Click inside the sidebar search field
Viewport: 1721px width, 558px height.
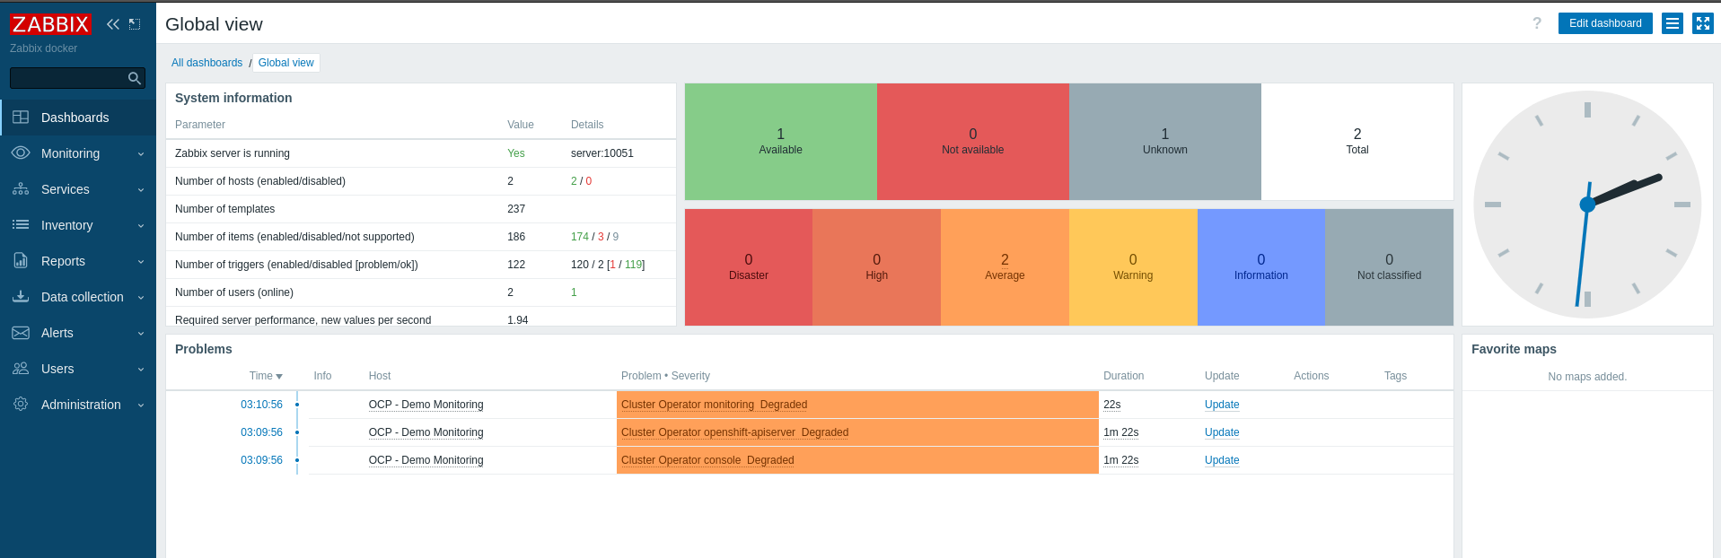pos(67,79)
